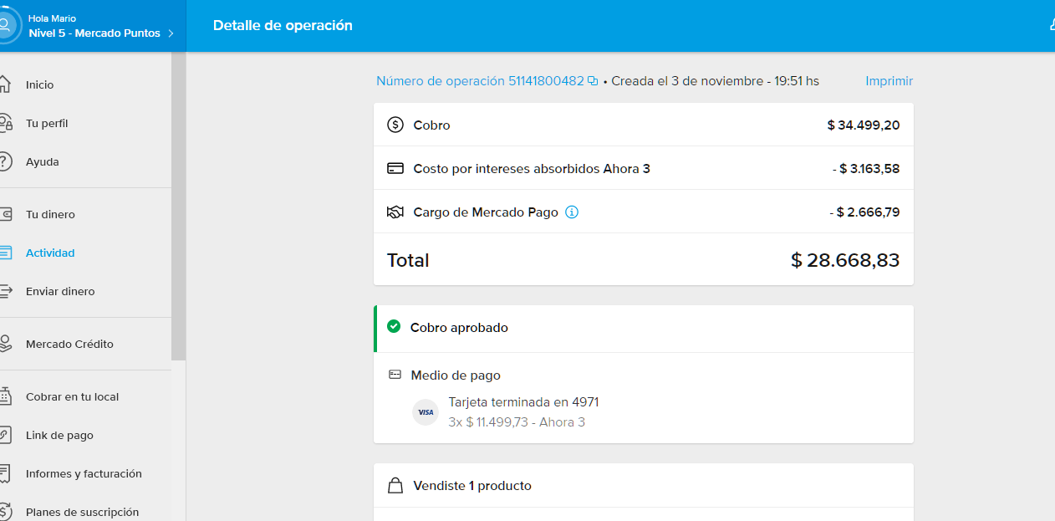Click the Número de operación 51141800482 link
The image size is (1055, 521).
(480, 81)
